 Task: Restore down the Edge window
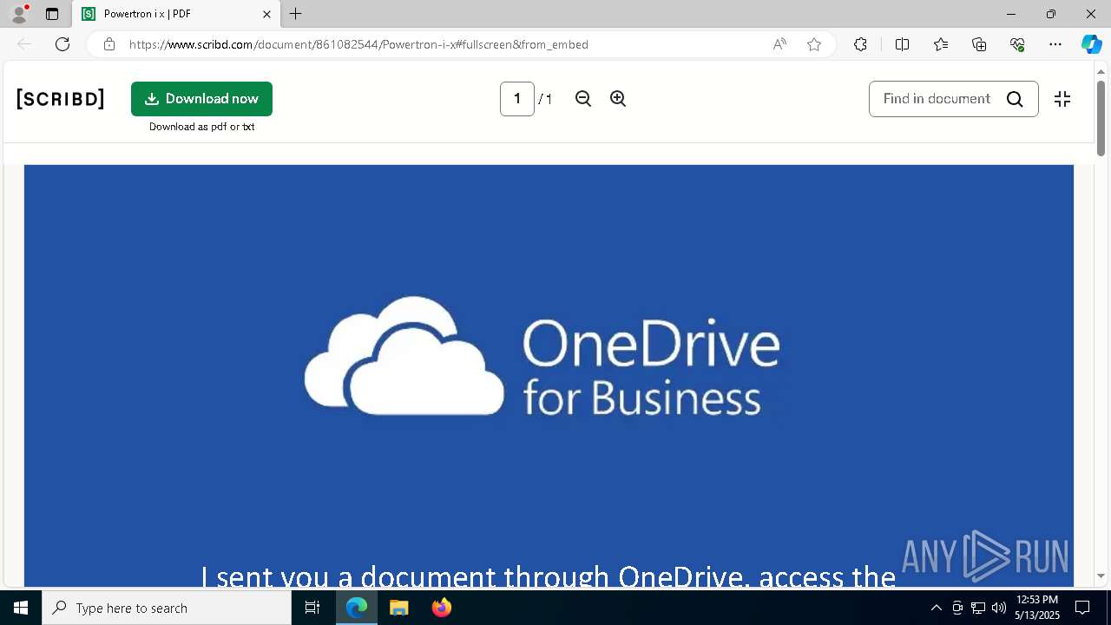pyautogui.click(x=1050, y=14)
